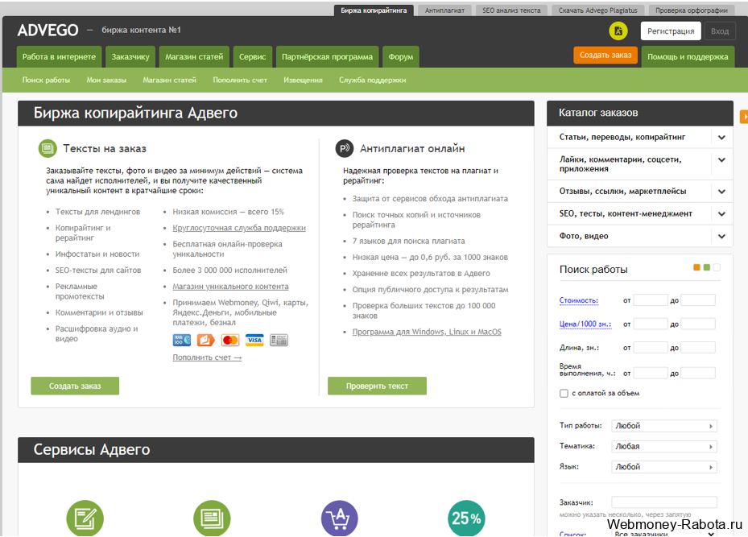Viewport: 748px width, 537px height.
Task: Click the dark 'Антиплагиат онлайн' icon
Action: (344, 148)
